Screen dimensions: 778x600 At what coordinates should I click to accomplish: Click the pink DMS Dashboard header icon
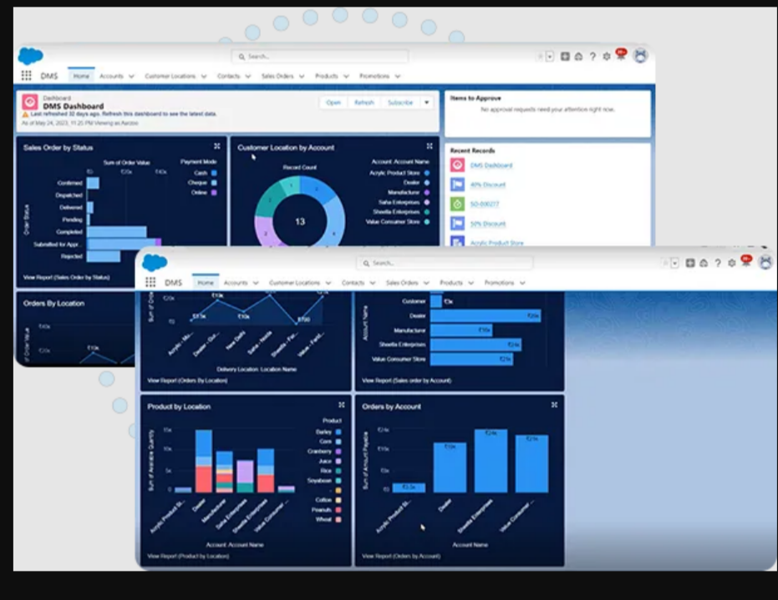click(30, 103)
